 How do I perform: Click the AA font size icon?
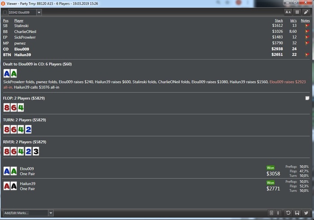tap(288, 12)
